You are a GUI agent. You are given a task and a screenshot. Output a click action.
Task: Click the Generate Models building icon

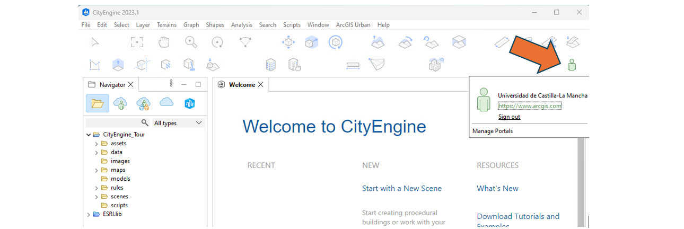pos(271,65)
